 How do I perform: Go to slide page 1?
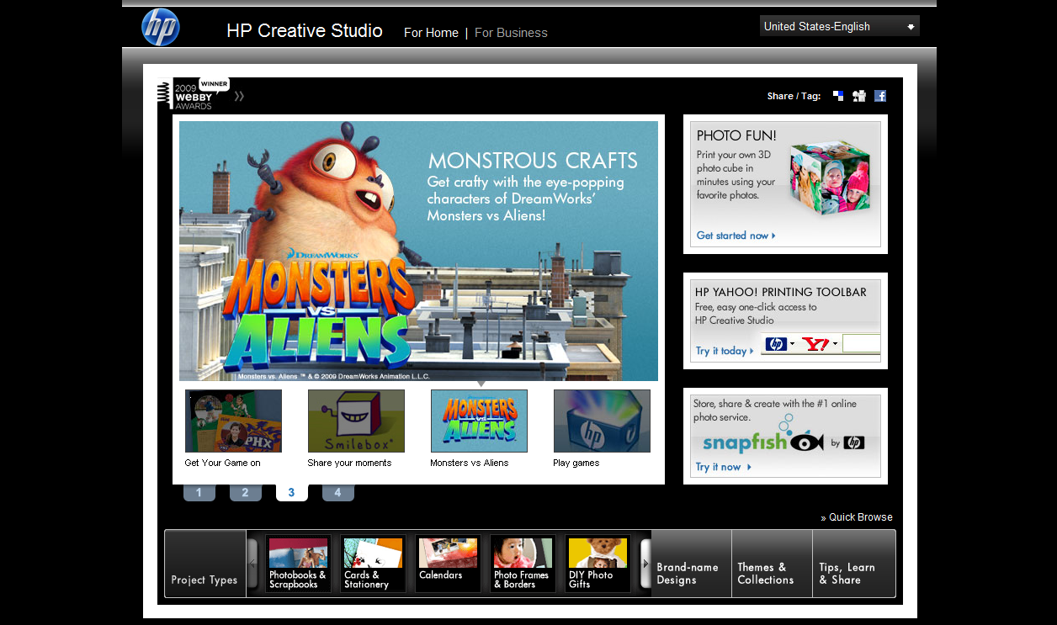[x=199, y=493]
